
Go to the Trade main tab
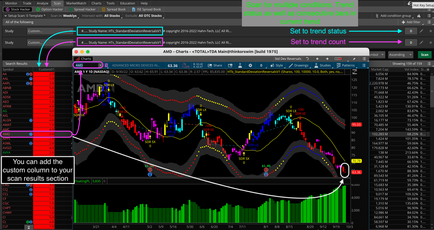point(27,3)
